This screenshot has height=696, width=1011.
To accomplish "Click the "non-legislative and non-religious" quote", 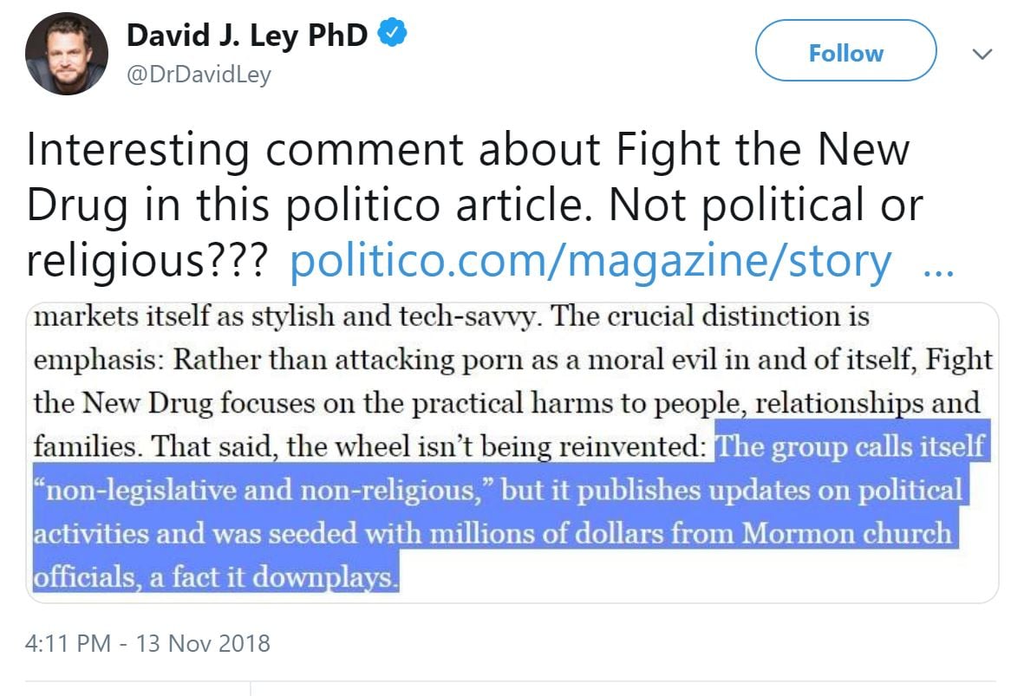I will coord(264,490).
